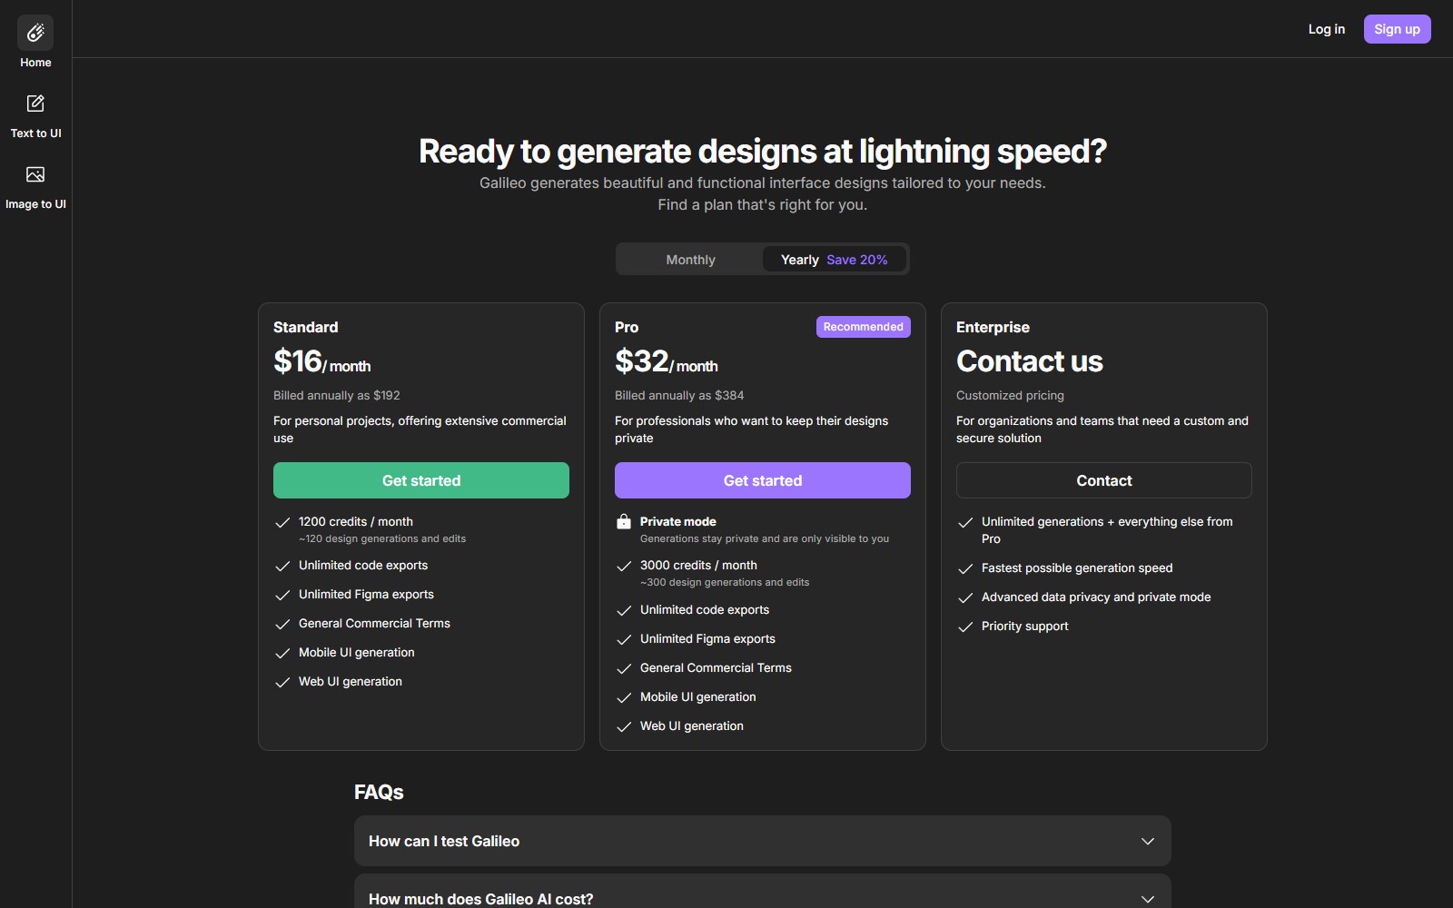Image resolution: width=1453 pixels, height=908 pixels.
Task: Switch billing to Monthly
Action: click(690, 260)
